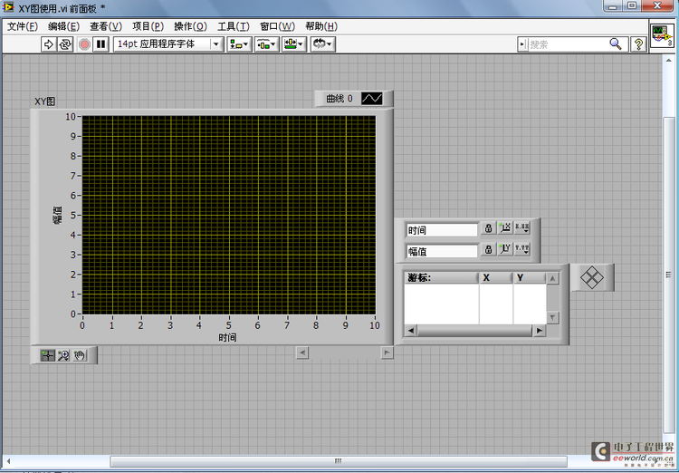Click the window vertical scroll up arrow
The image size is (679, 473).
[669, 61]
